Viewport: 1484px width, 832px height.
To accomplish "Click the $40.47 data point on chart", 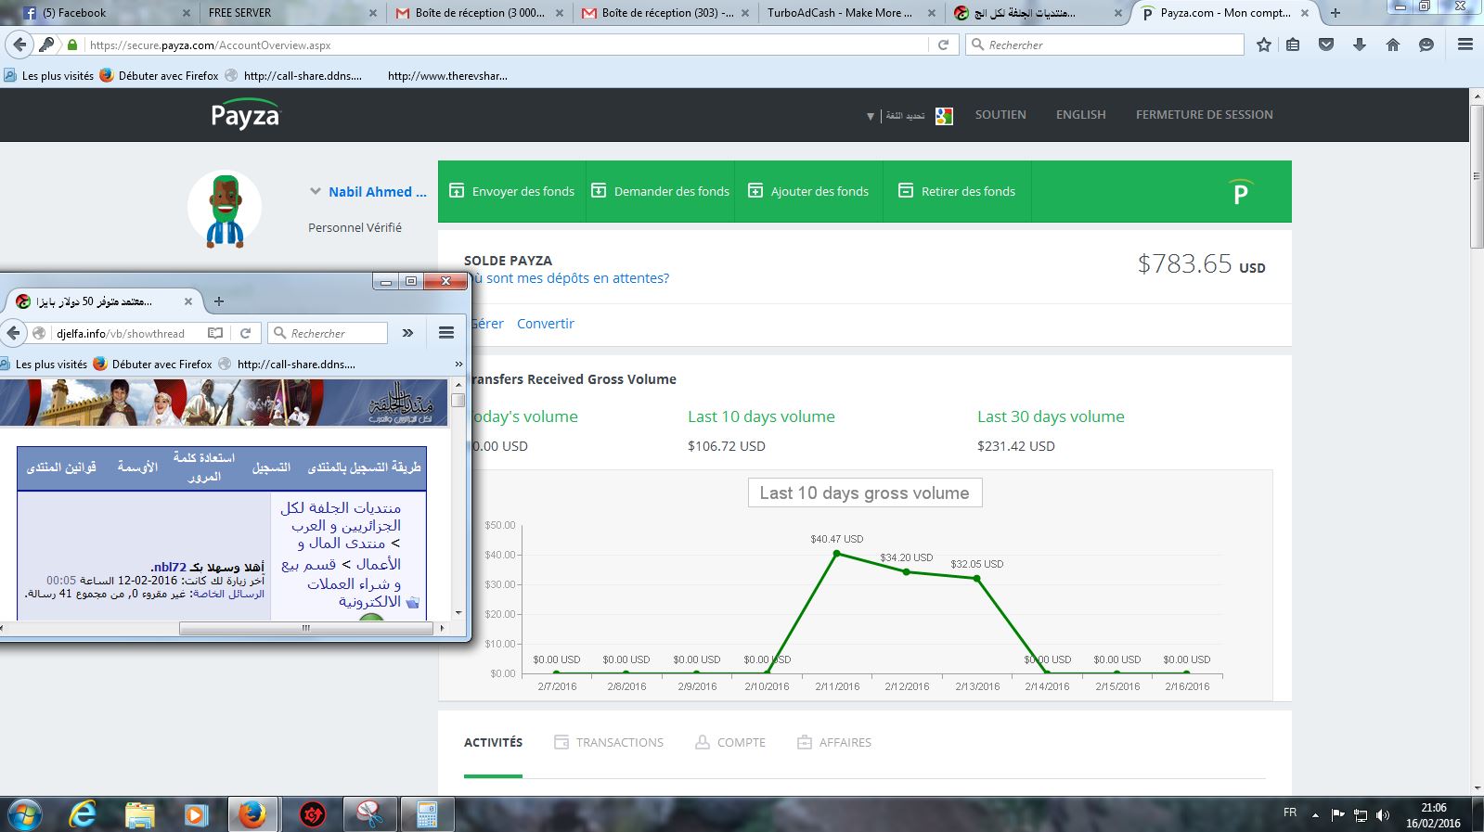I will click(x=837, y=554).
